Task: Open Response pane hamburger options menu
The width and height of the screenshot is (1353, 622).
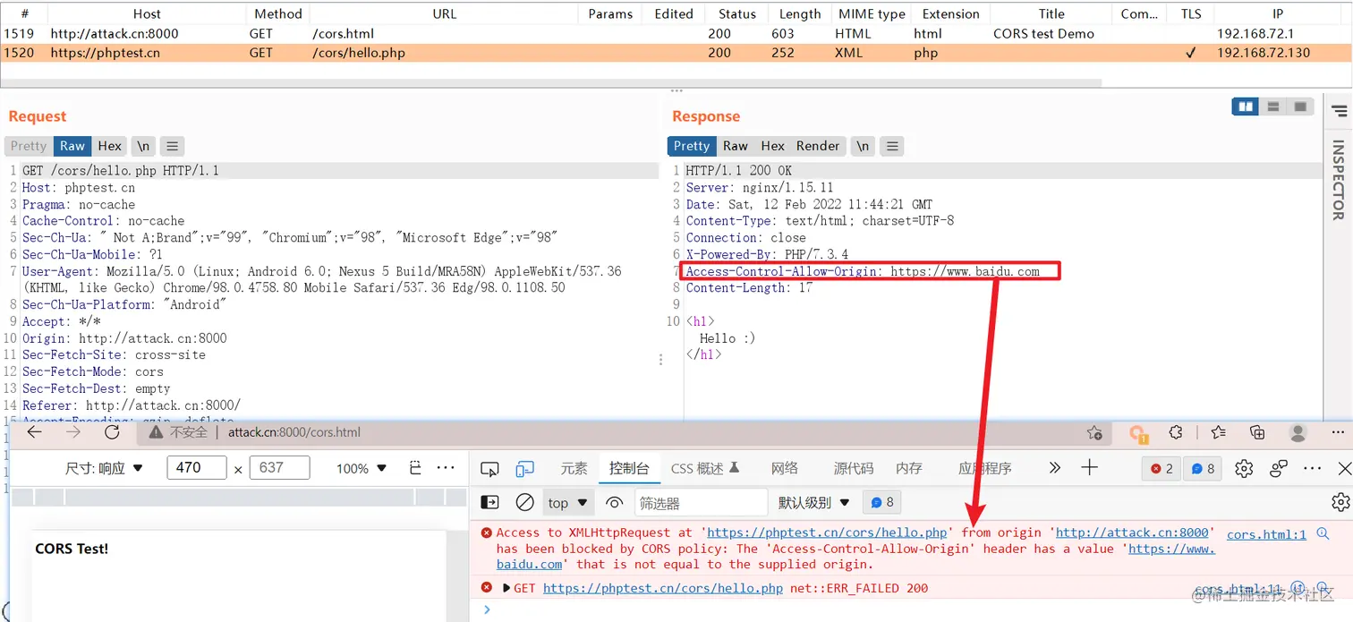Action: pyautogui.click(x=891, y=146)
